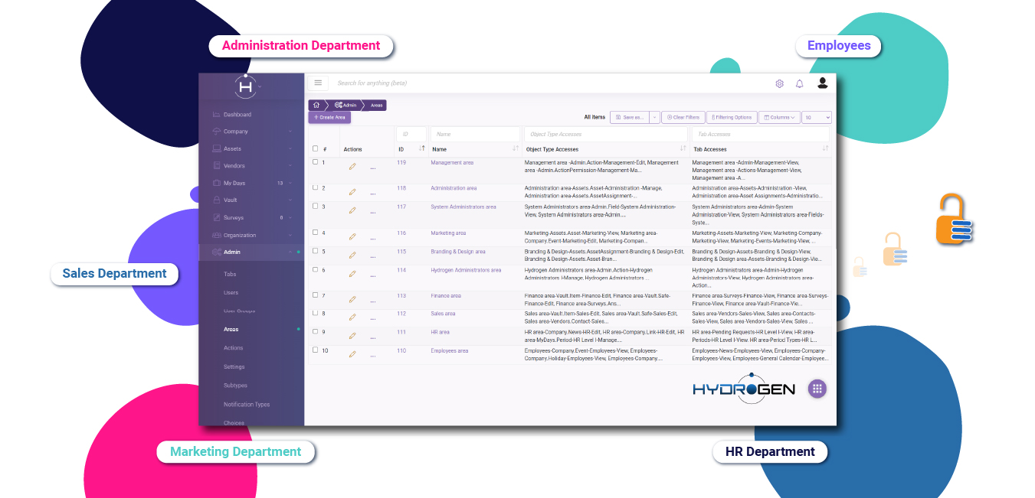Open the apps grid beside the Hydrogen logo
The width and height of the screenshot is (1035, 498).
[817, 389]
